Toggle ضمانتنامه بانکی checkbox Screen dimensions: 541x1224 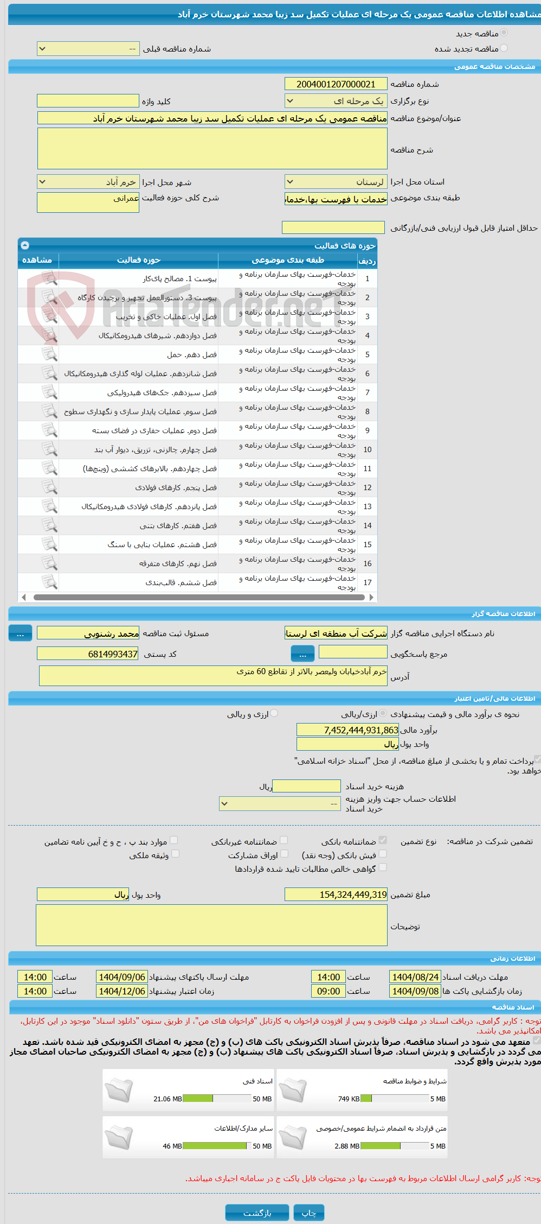(383, 840)
